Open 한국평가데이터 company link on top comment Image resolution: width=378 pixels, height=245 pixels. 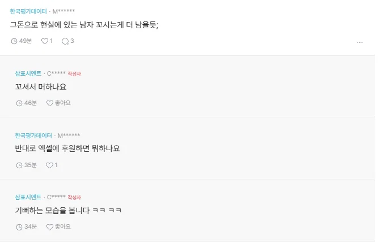28,11
